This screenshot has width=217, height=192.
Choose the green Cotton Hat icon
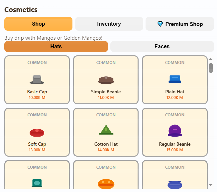[106, 130]
